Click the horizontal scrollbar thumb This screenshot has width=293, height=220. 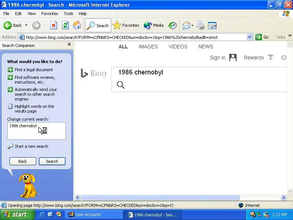(160, 197)
